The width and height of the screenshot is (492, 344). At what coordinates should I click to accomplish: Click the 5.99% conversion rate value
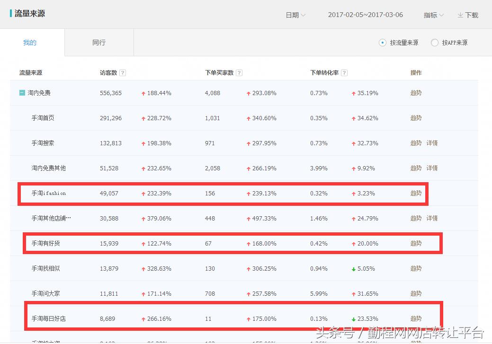click(x=319, y=294)
